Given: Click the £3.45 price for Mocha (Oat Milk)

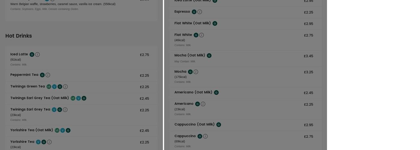Looking at the screenshot, I should 308,56.
